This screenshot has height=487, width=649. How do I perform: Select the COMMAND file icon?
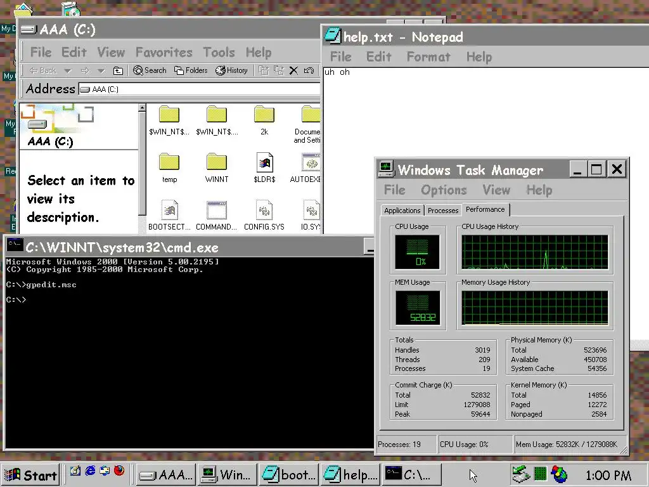217,210
